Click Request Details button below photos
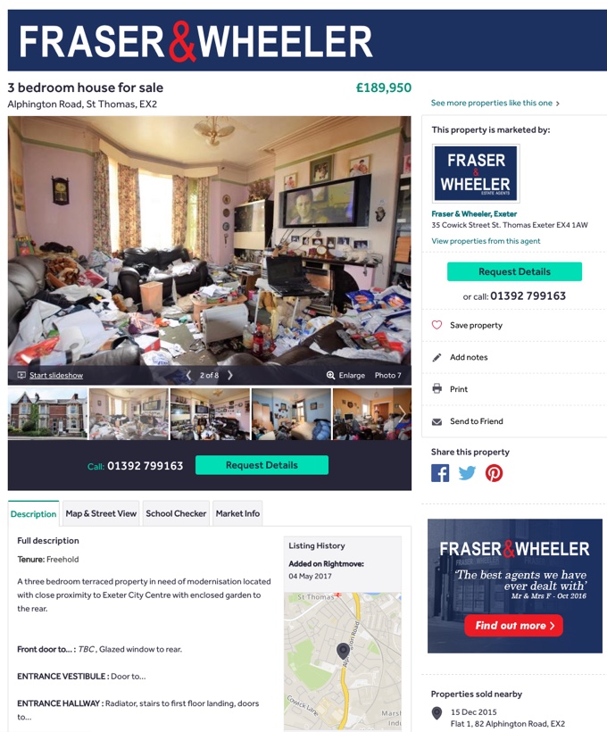Screen dimensions: 607x732 pyautogui.click(x=262, y=465)
